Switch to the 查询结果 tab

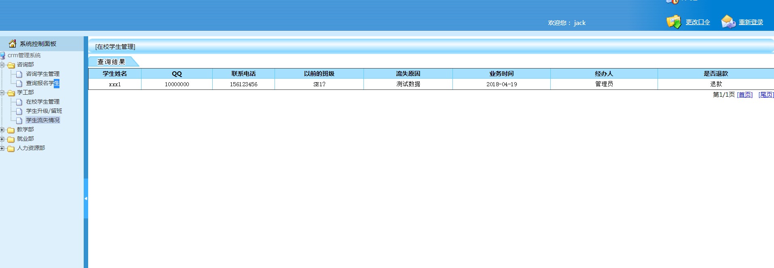coord(111,62)
